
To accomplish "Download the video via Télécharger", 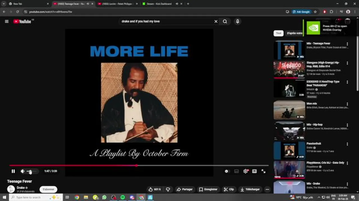I will click(250, 189).
